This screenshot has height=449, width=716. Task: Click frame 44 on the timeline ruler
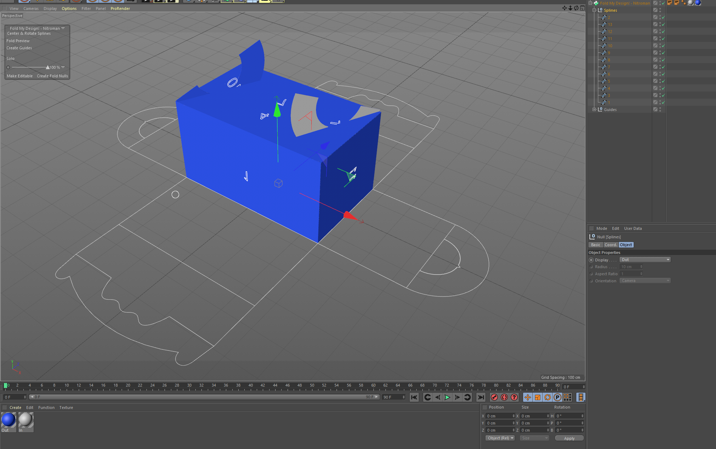tap(275, 386)
